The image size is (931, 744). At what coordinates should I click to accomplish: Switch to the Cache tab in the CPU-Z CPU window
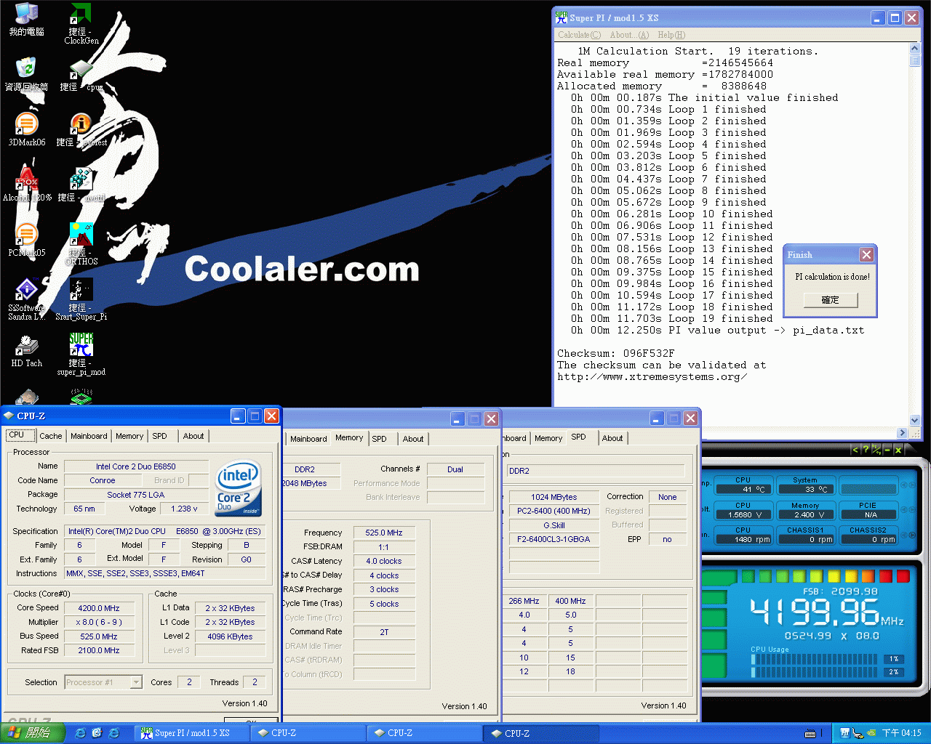coord(51,436)
